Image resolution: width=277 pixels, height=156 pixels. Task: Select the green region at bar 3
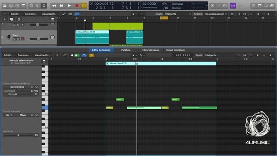[101, 26]
